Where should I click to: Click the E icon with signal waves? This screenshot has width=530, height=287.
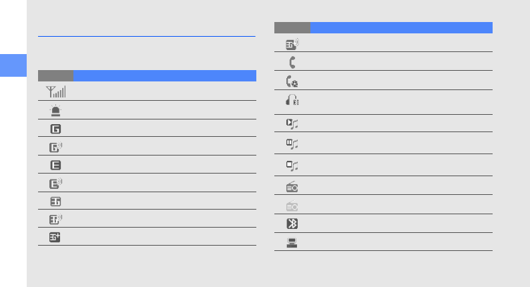(55, 183)
